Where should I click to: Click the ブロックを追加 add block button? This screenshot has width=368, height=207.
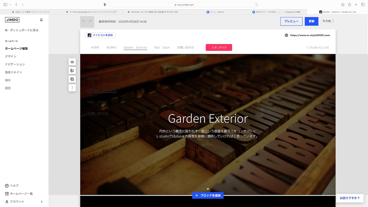pos(208,196)
